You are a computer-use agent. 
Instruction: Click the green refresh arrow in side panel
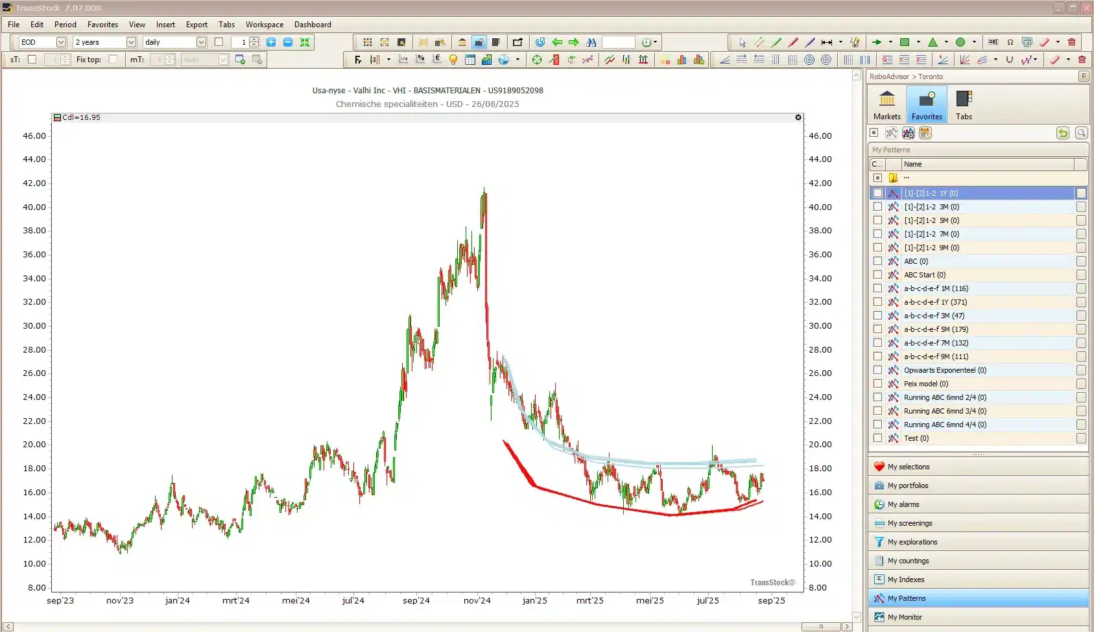(1062, 133)
